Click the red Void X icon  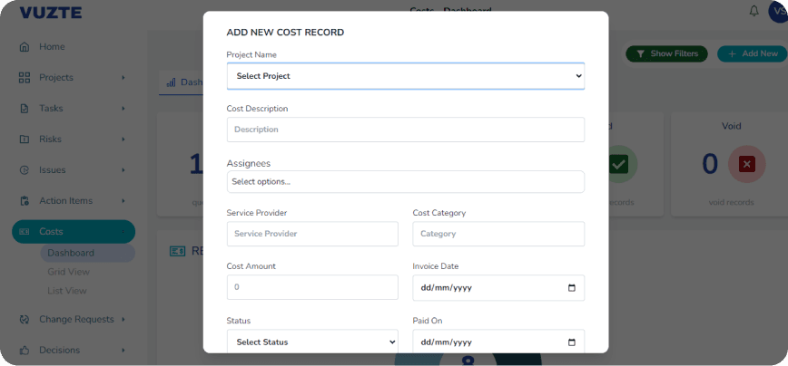[747, 164]
